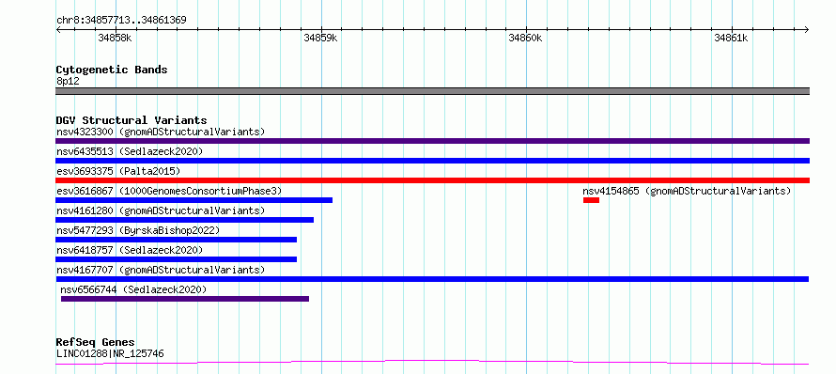Image resolution: width=836 pixels, height=374 pixels.
Task: Click the esv3693375 Palta2015 red bar
Action: coord(432,180)
